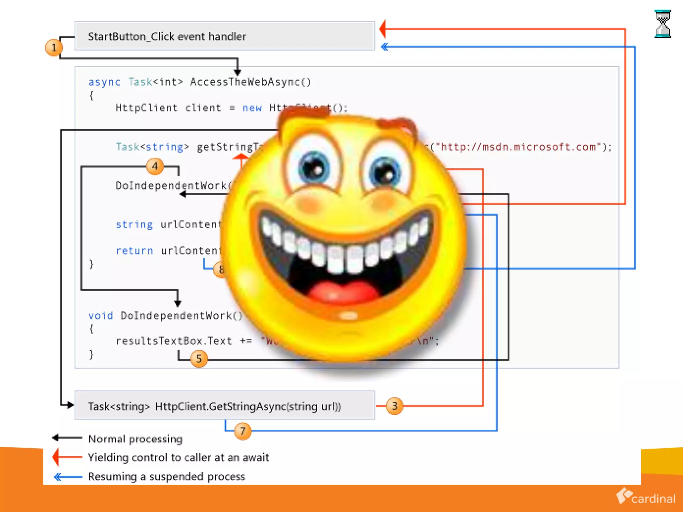Click the orange step 5 circle
The image size is (683, 512).
(199, 359)
